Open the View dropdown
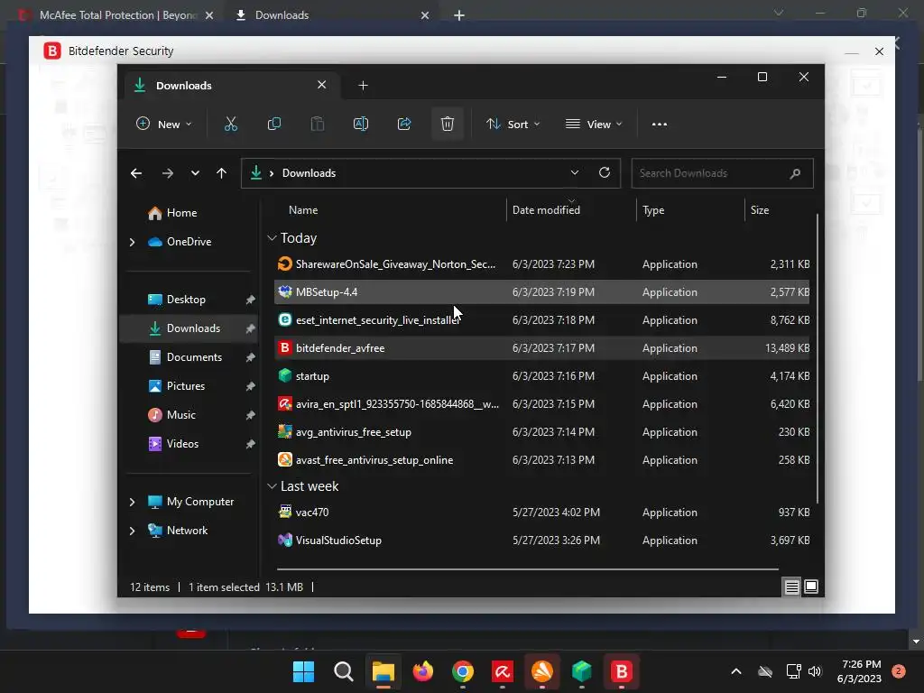 pyautogui.click(x=594, y=125)
